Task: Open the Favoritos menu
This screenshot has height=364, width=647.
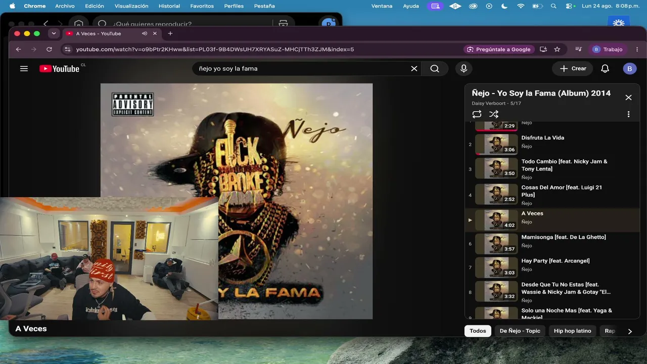Action: pos(202,6)
